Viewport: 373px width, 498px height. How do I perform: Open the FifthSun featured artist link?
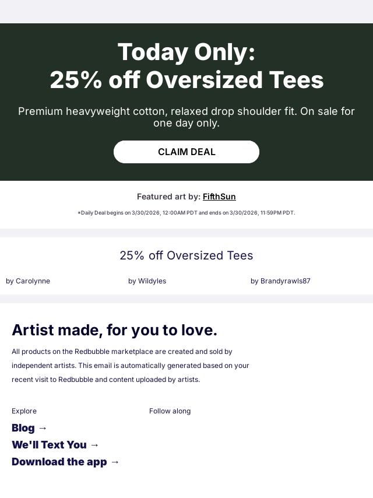[219, 197]
